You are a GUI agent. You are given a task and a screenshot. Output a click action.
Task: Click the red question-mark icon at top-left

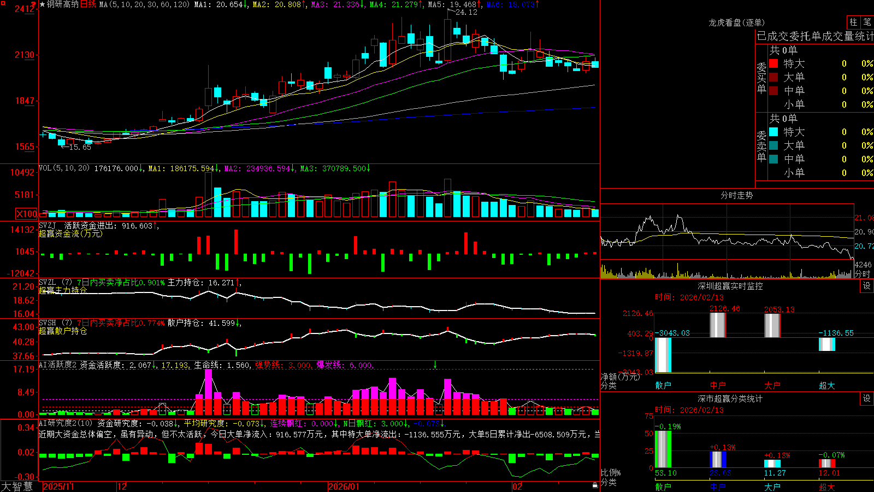pos(33,5)
